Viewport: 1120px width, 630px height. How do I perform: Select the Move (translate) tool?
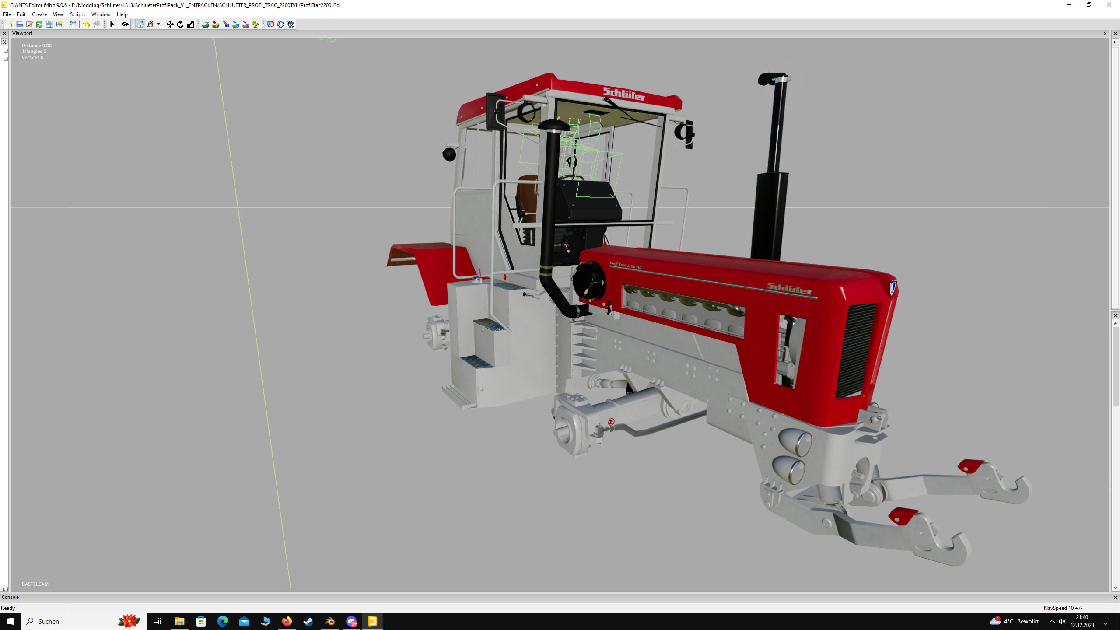tap(170, 24)
